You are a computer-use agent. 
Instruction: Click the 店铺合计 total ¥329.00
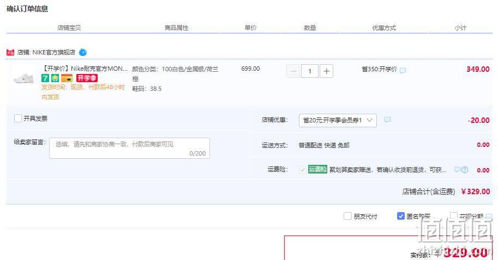click(476, 191)
